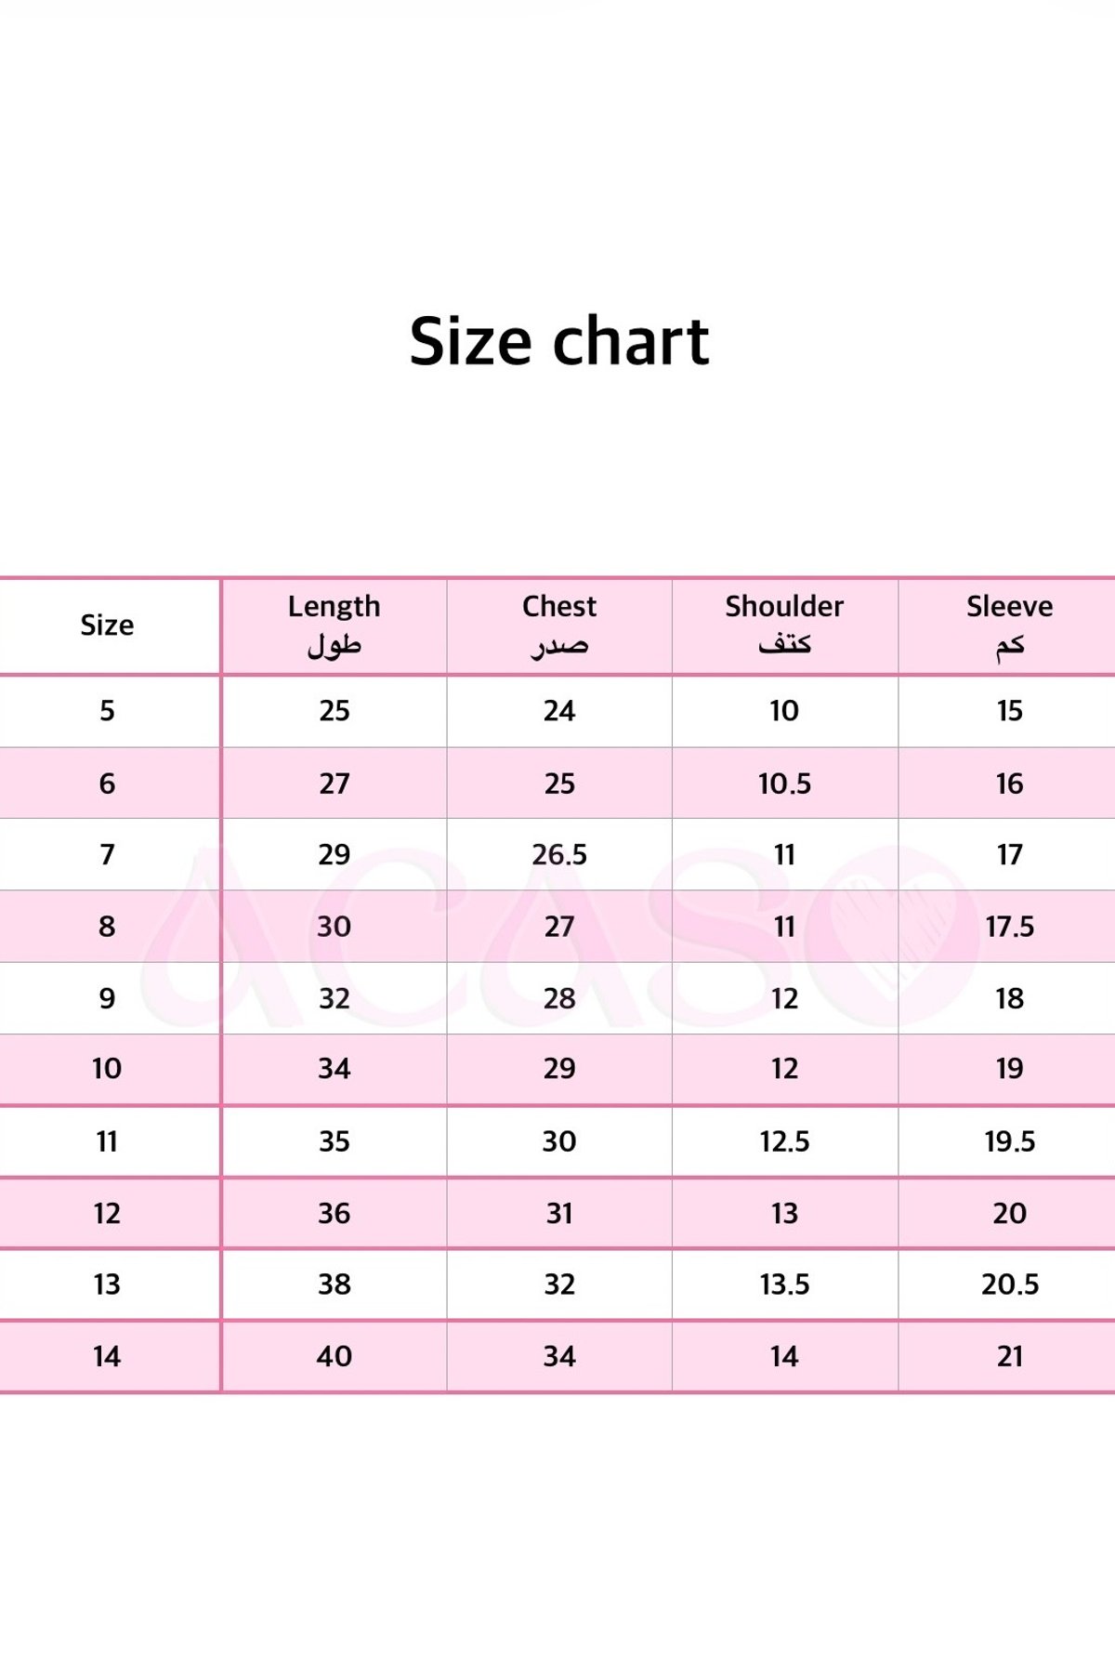1115x1673 pixels.
Task: Select the Size column header
Action: (107, 626)
